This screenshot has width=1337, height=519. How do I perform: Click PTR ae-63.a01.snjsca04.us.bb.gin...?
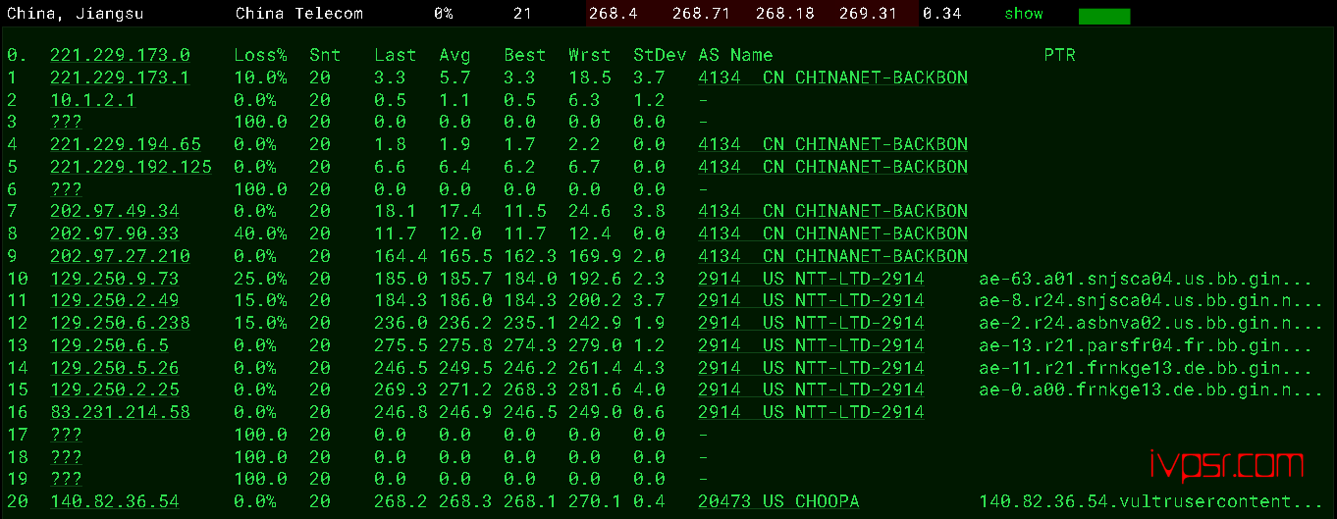1146,279
